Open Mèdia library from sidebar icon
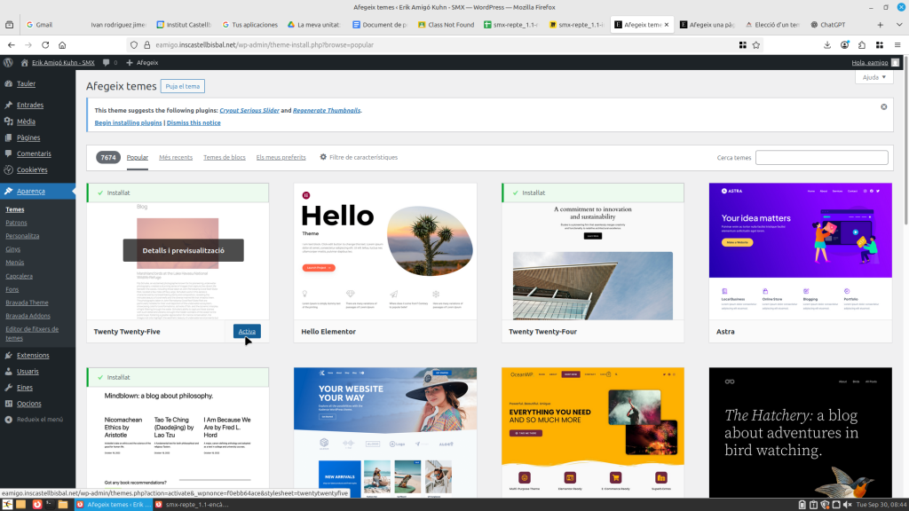Viewport: 909px width, 511px height. click(x=8, y=122)
